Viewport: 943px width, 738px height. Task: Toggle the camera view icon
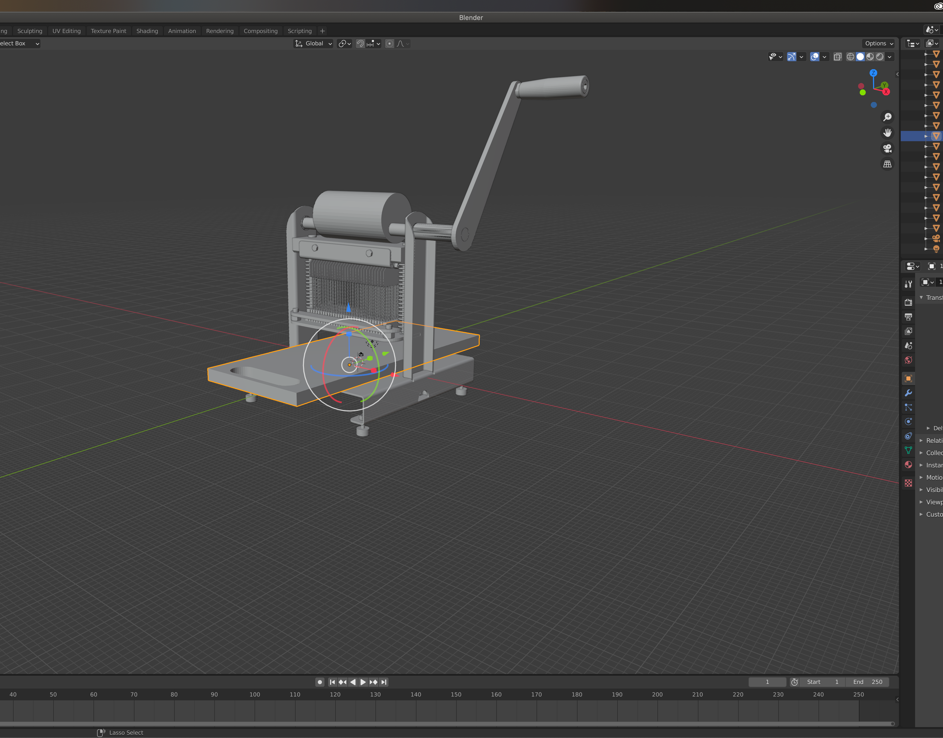(887, 148)
